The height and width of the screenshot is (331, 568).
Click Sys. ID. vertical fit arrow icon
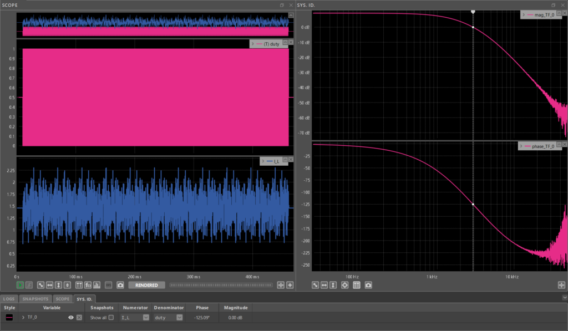click(333, 286)
